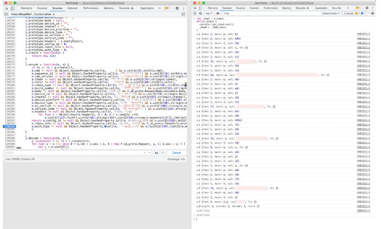Set breakpoint on line number 120273
This screenshot has height=229, width=381.
point(10,64)
